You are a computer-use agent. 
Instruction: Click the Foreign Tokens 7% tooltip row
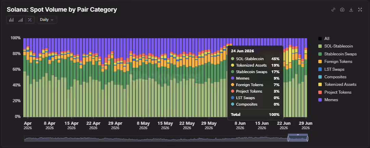pyautogui.click(x=255, y=85)
